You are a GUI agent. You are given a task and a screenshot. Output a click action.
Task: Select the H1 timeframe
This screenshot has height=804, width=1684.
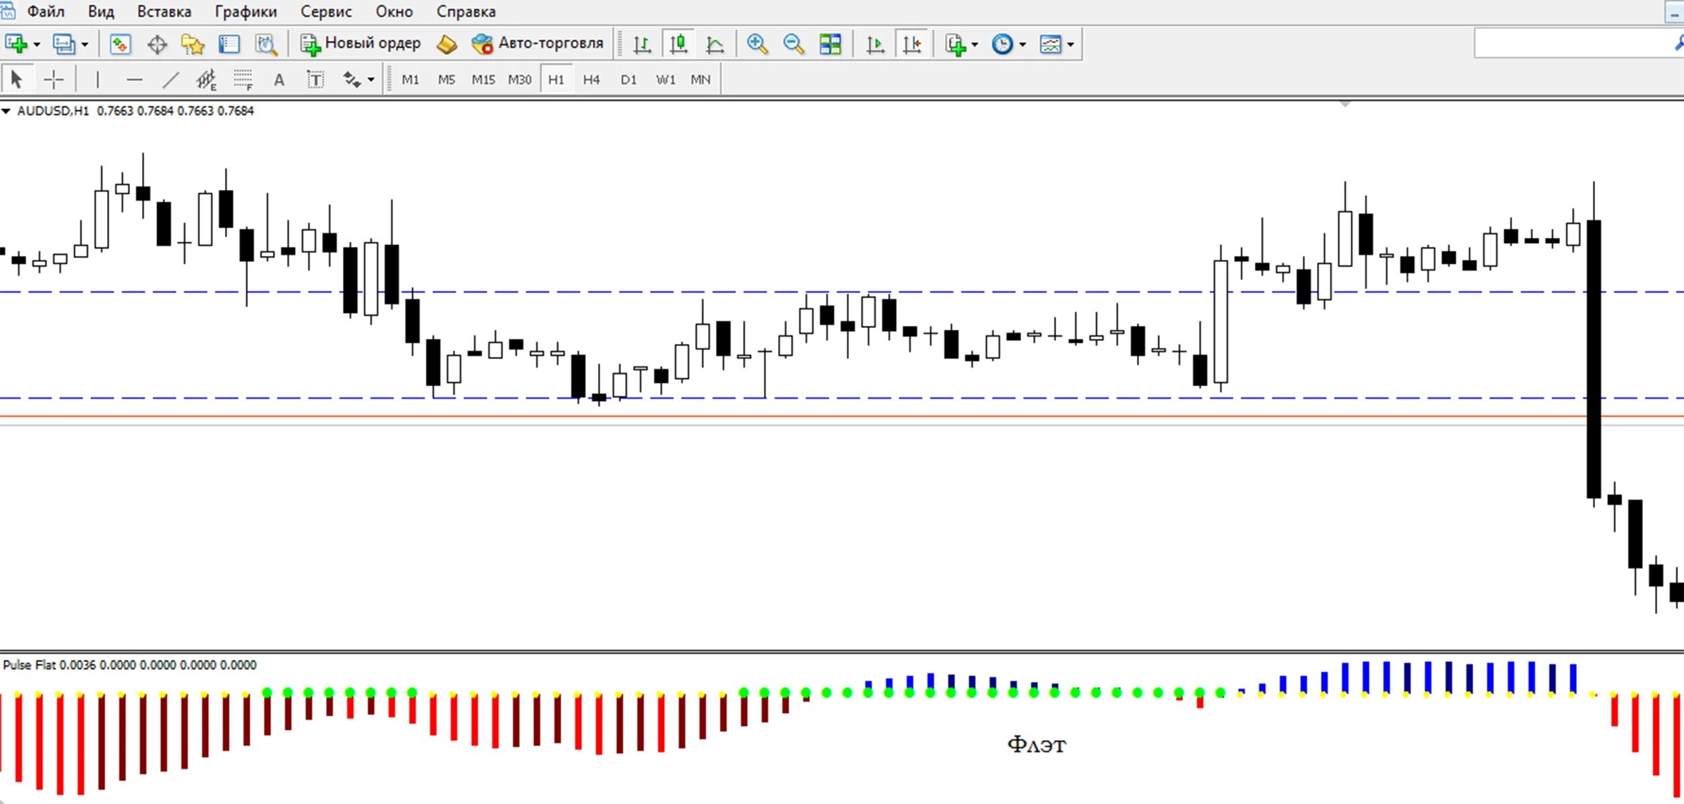(x=556, y=80)
